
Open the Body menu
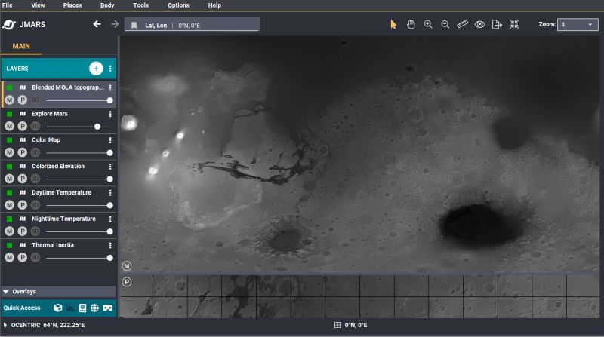(107, 5)
